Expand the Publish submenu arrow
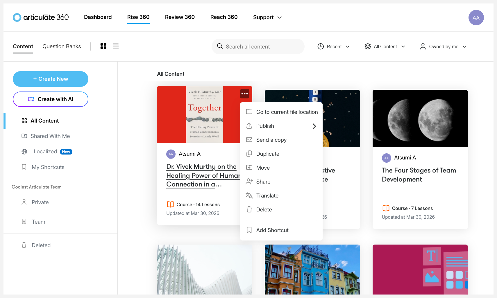497x298 pixels. click(x=314, y=126)
